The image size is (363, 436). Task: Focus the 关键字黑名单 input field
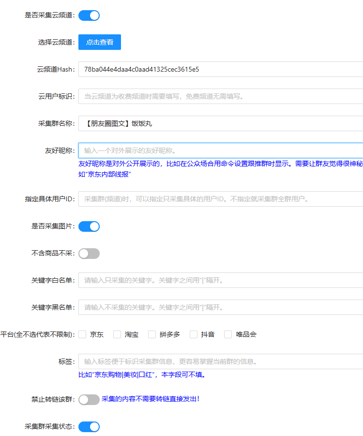(x=221, y=307)
